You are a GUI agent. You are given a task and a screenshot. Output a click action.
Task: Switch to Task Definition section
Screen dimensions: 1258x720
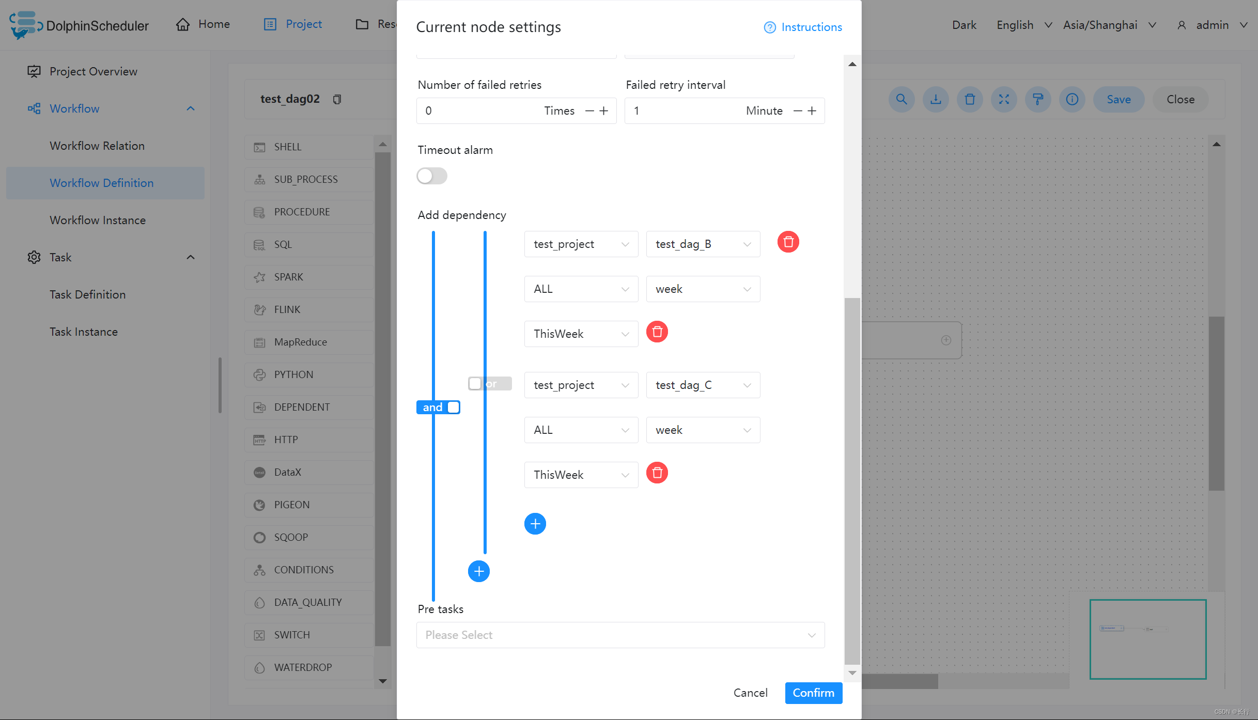(87, 294)
